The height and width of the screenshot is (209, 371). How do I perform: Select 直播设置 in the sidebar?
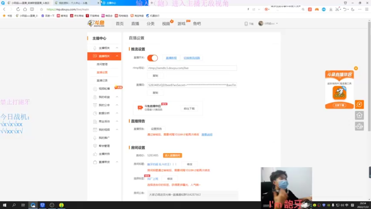[102, 72]
